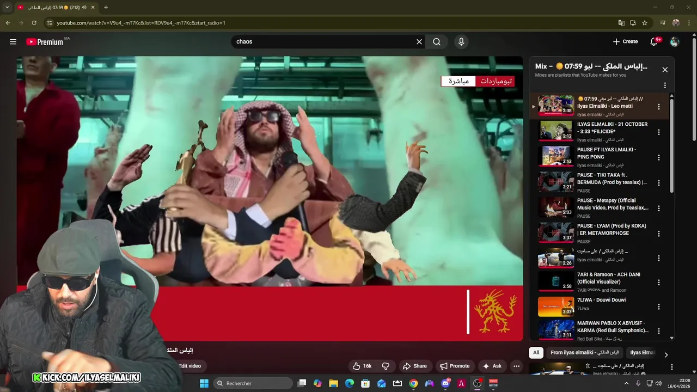This screenshot has width=697, height=392.
Task: Click the Rechercher taskbar search box
Action: tap(253, 383)
